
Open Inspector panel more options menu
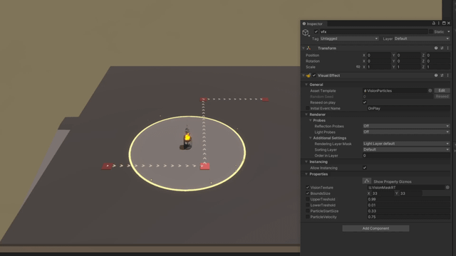439,23
